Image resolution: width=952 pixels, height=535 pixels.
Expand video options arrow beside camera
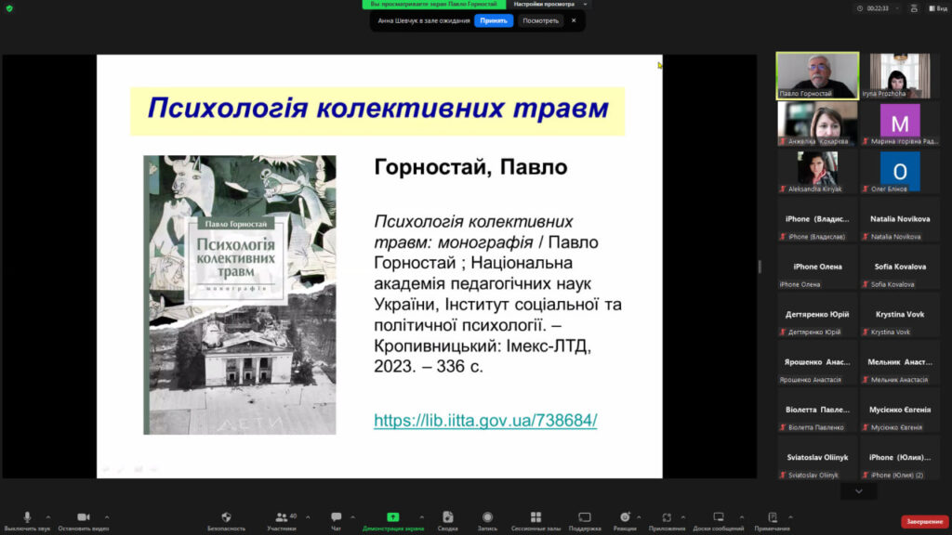[107, 516]
